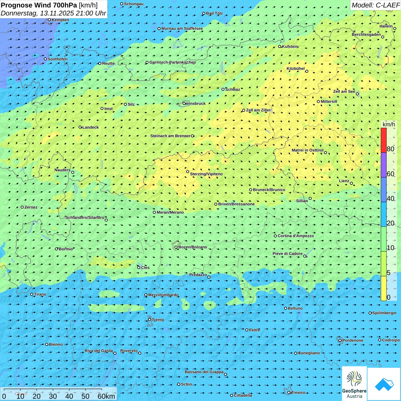Click the Trento city marker
The width and height of the screenshot is (401, 401).
click(x=150, y=320)
